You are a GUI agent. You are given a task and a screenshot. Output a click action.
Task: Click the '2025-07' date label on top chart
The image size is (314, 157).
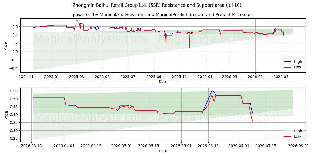(x=128, y=77)
